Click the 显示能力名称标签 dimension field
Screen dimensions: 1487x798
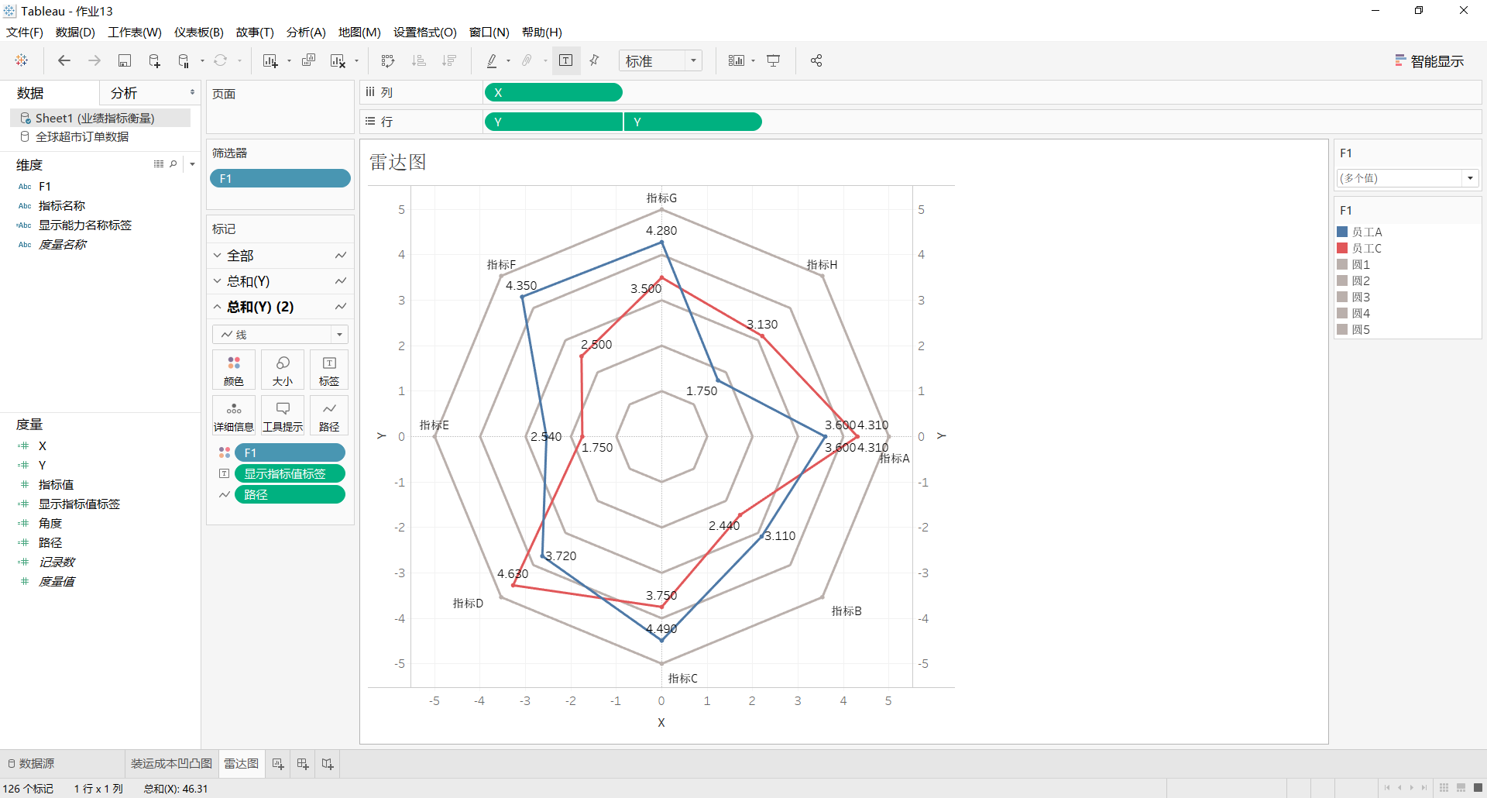[x=85, y=225]
